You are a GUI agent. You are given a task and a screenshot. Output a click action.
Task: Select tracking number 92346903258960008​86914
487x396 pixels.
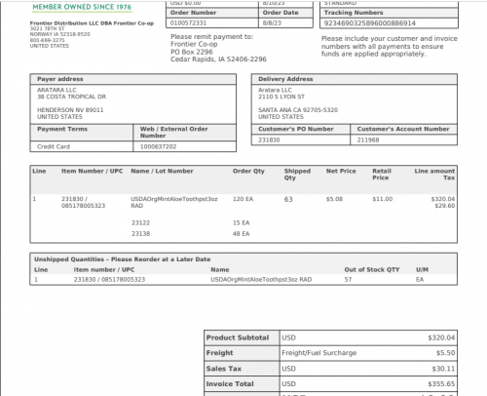tap(370, 23)
